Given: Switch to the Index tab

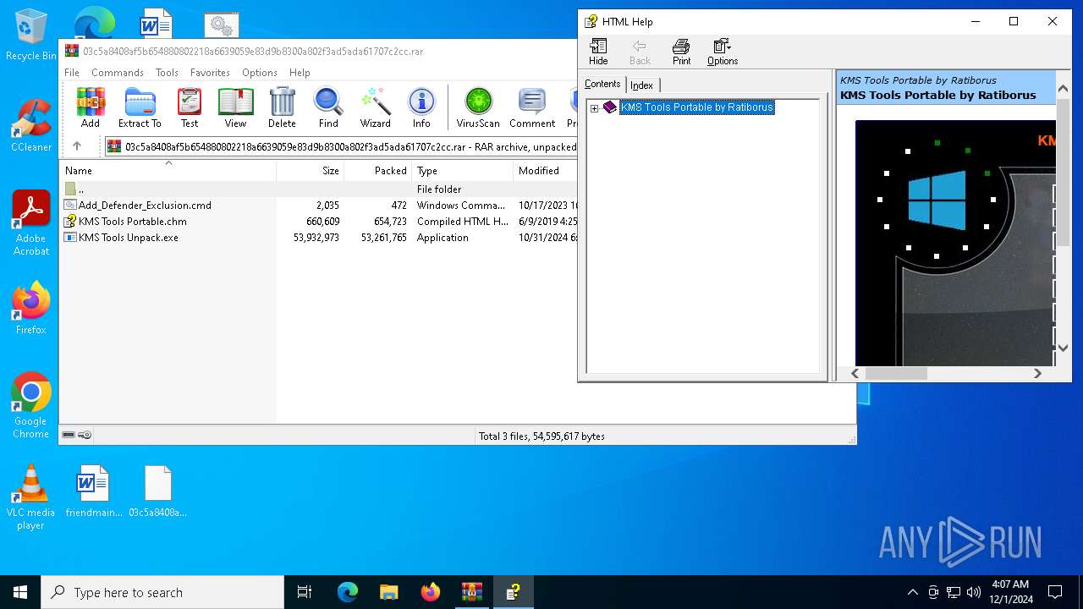Looking at the screenshot, I should 642,85.
